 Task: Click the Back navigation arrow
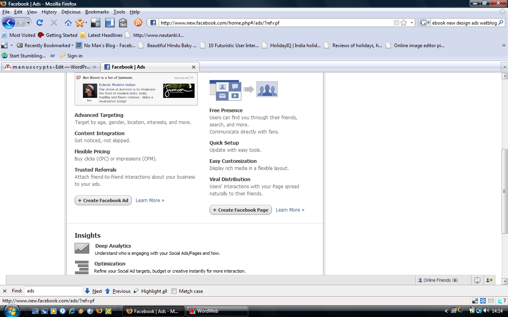pos(9,23)
